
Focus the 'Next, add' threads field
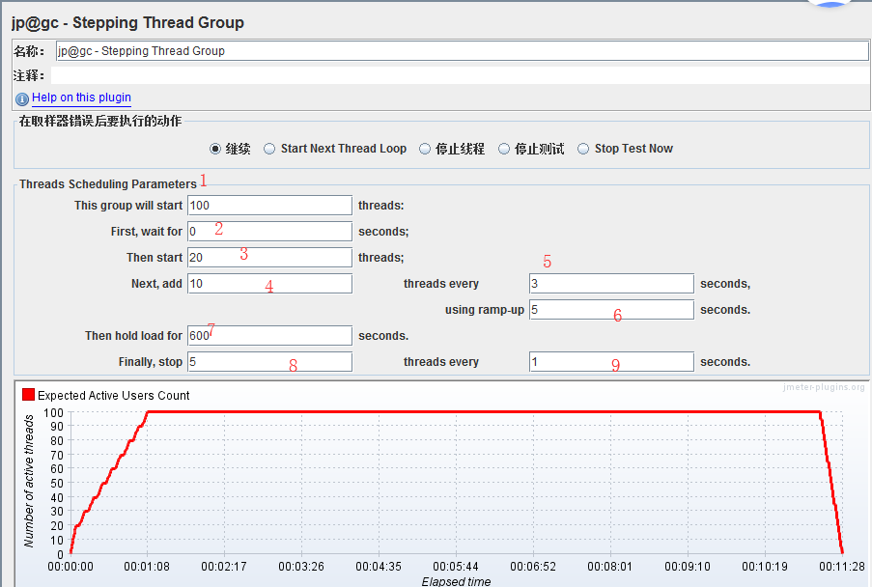269,284
